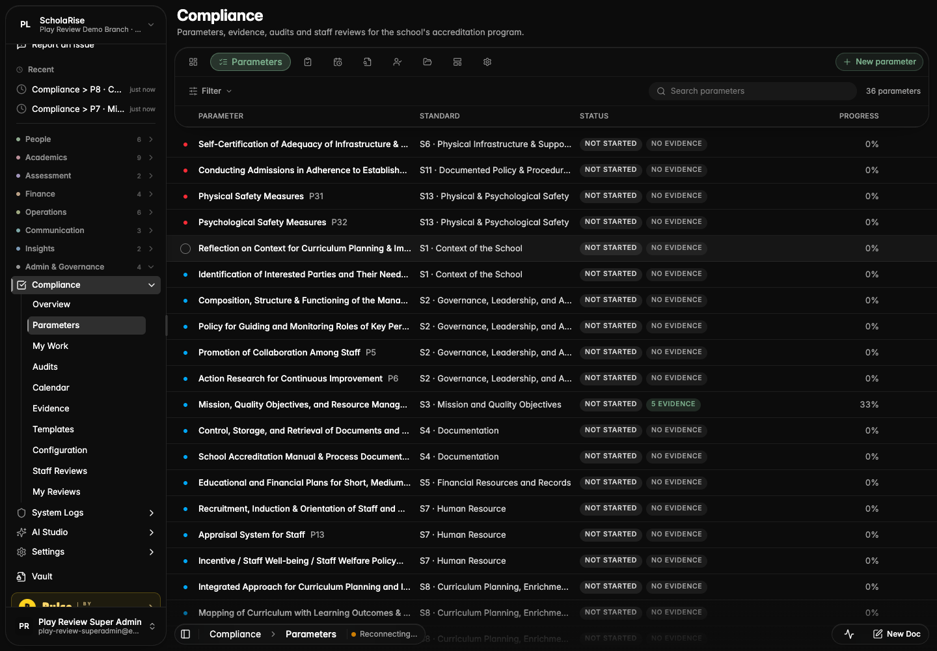The image size is (937, 651).
Task: Open the overview grid icon tab
Action: (193, 62)
